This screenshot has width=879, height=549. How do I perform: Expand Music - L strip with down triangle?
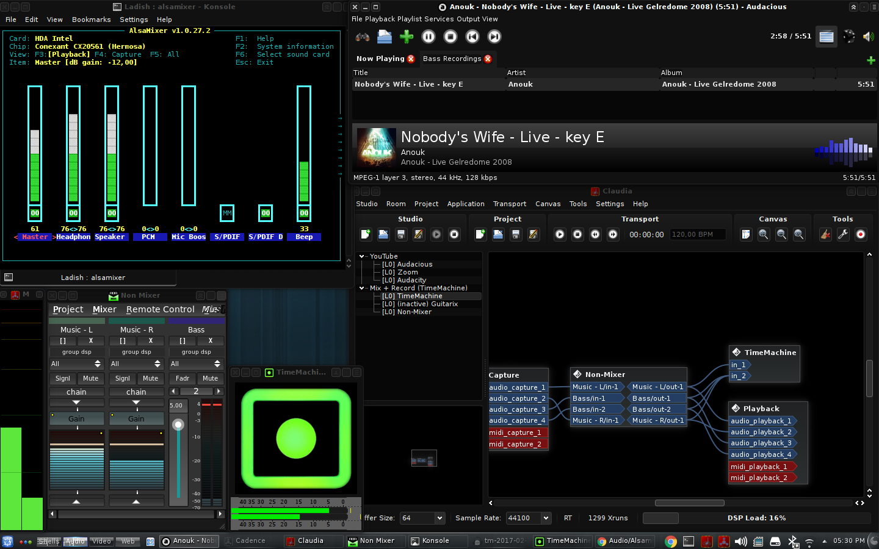[x=76, y=403]
